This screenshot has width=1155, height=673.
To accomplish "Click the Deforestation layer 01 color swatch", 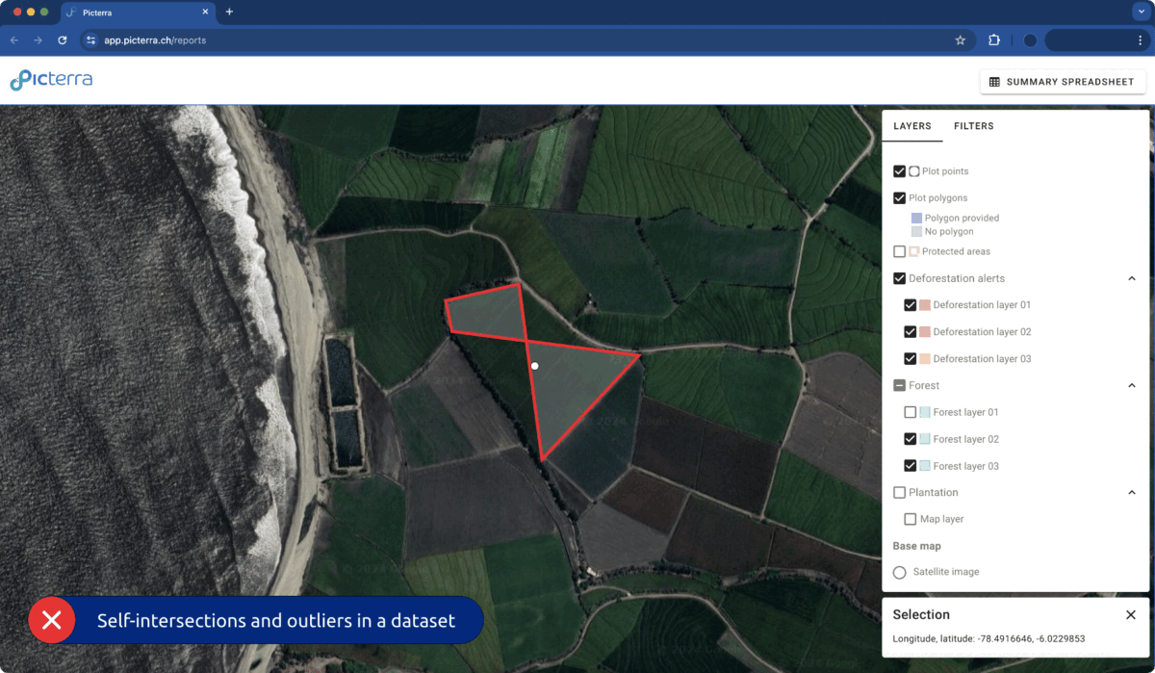I will point(925,305).
